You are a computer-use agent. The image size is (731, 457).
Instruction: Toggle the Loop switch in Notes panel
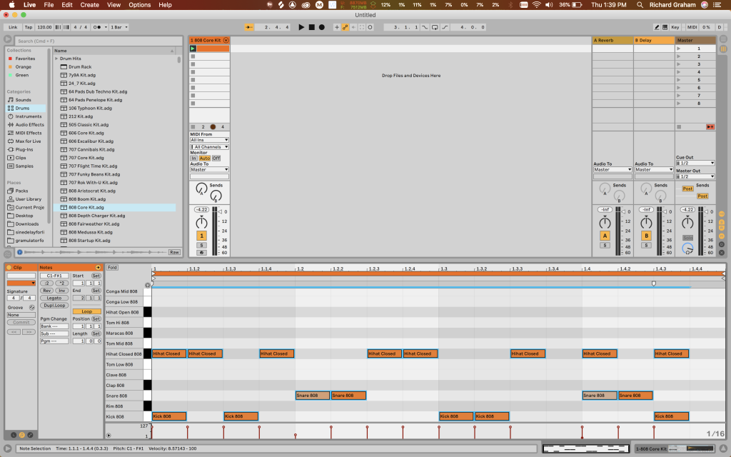pos(86,311)
